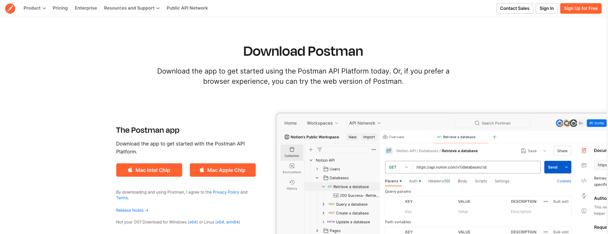608x234 pixels.
Task: Expand the Users folder
Action: tap(317, 169)
